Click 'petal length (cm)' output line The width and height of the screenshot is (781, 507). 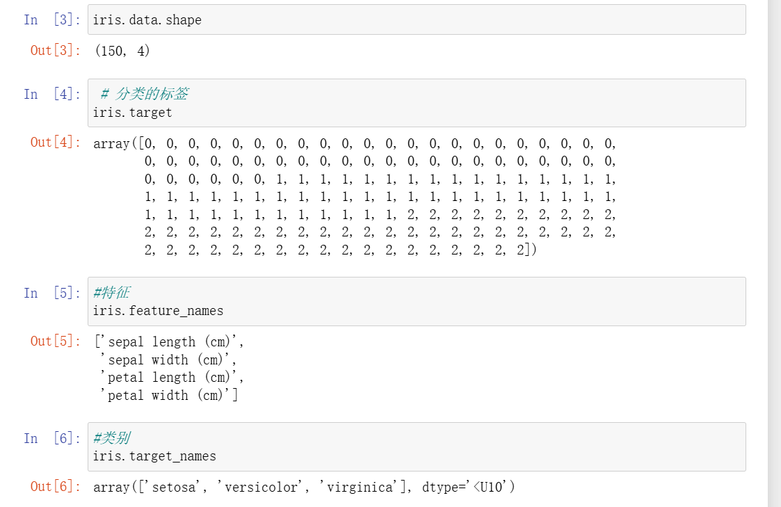pos(172,378)
